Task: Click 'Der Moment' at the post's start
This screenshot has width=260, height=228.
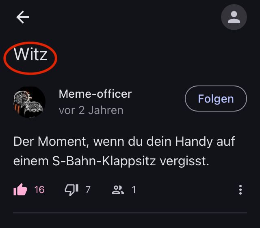Action: point(50,142)
